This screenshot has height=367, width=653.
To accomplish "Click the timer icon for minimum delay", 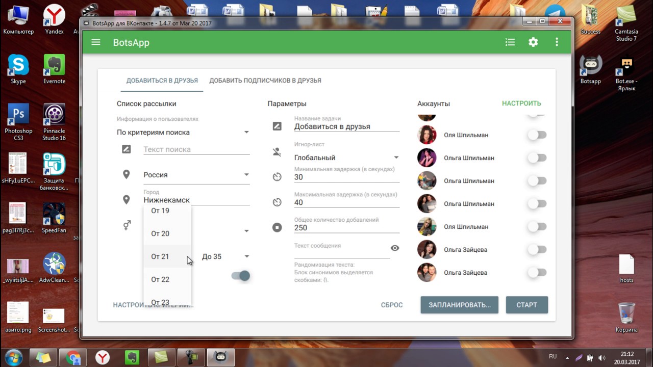I will coord(277,177).
